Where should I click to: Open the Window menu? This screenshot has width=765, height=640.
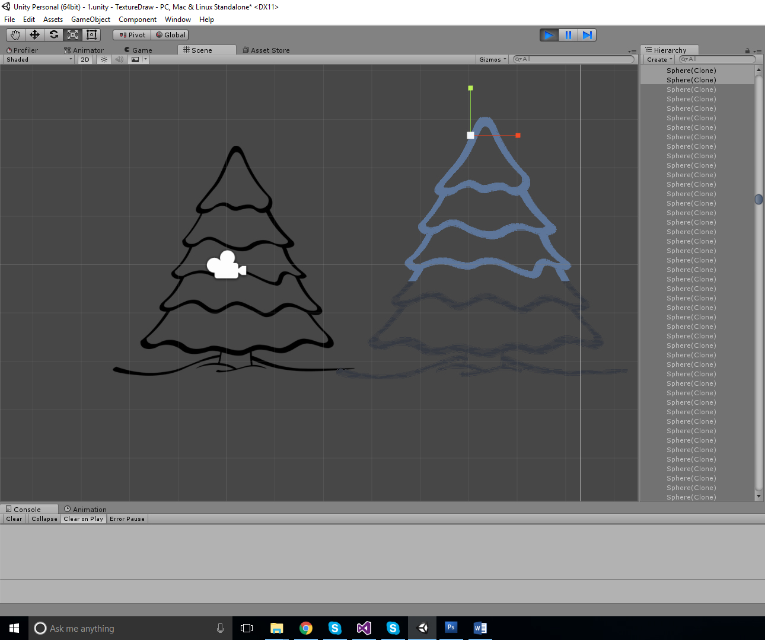tap(178, 20)
